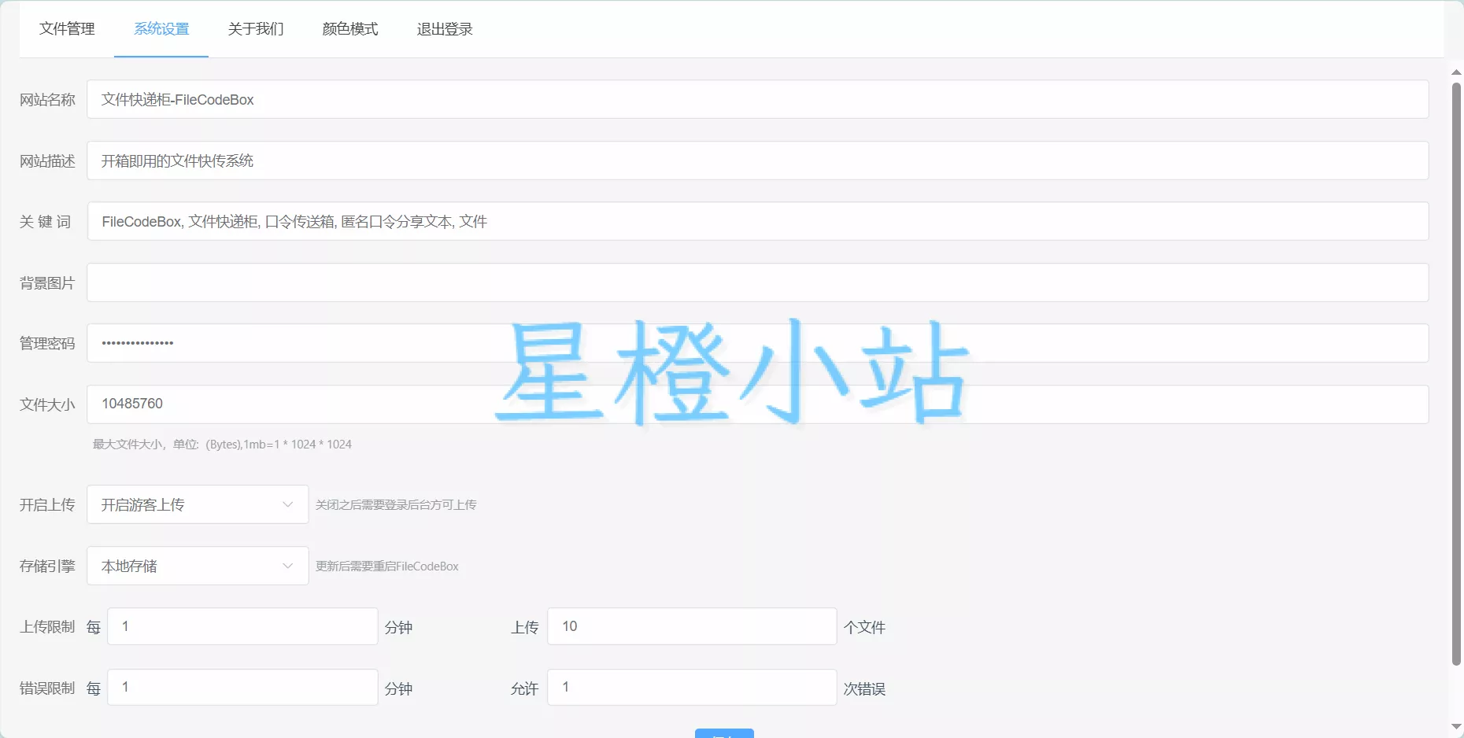Click the 网站名称 label
This screenshot has width=1464, height=738.
pyautogui.click(x=47, y=100)
